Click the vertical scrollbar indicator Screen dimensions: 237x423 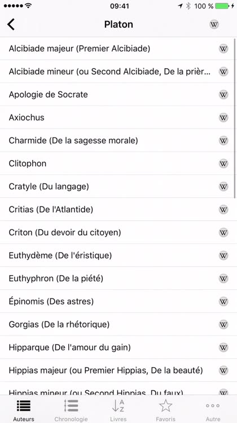(235, 118)
